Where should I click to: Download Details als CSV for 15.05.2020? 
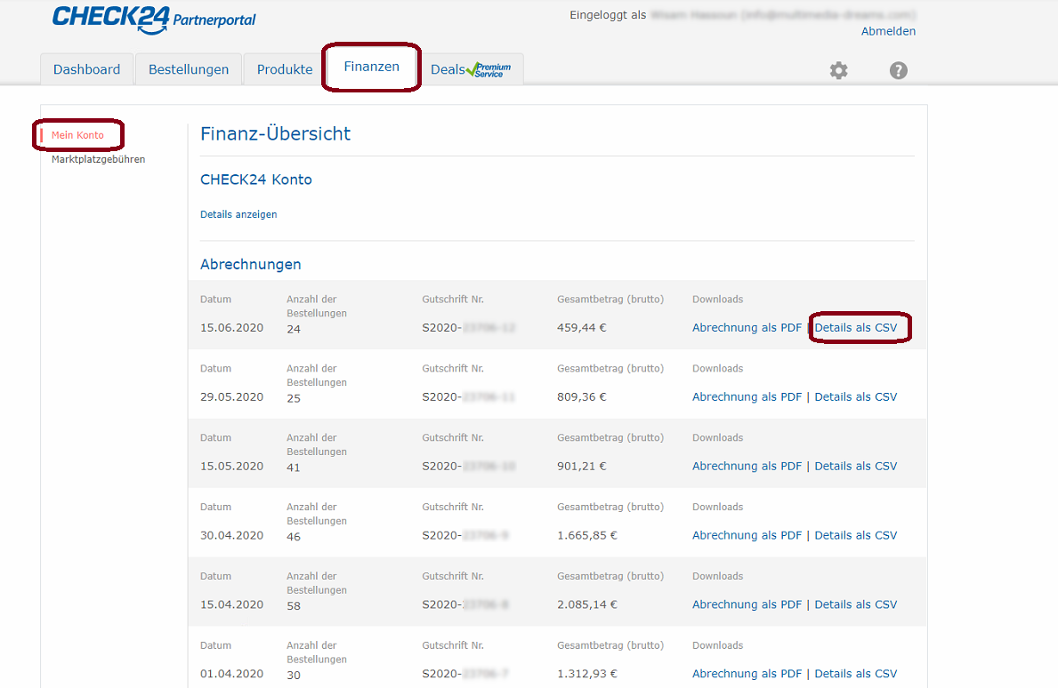[x=856, y=466]
